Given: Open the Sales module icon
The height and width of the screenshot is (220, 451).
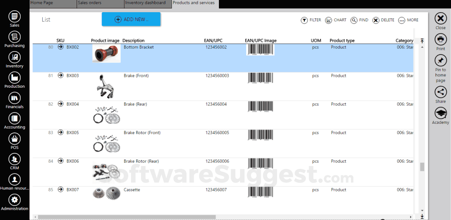Looking at the screenshot, I should point(15,16).
